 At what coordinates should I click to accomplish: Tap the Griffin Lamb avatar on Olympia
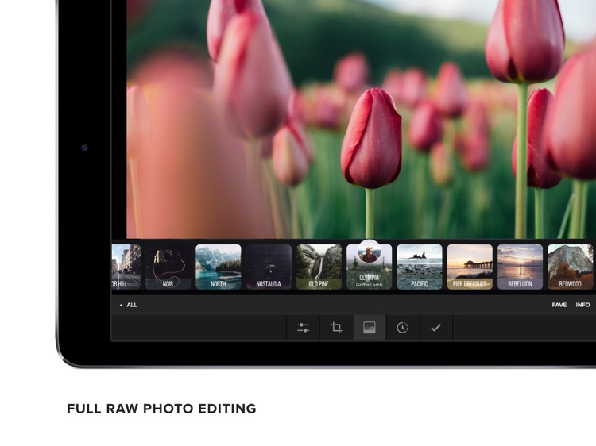(x=369, y=253)
